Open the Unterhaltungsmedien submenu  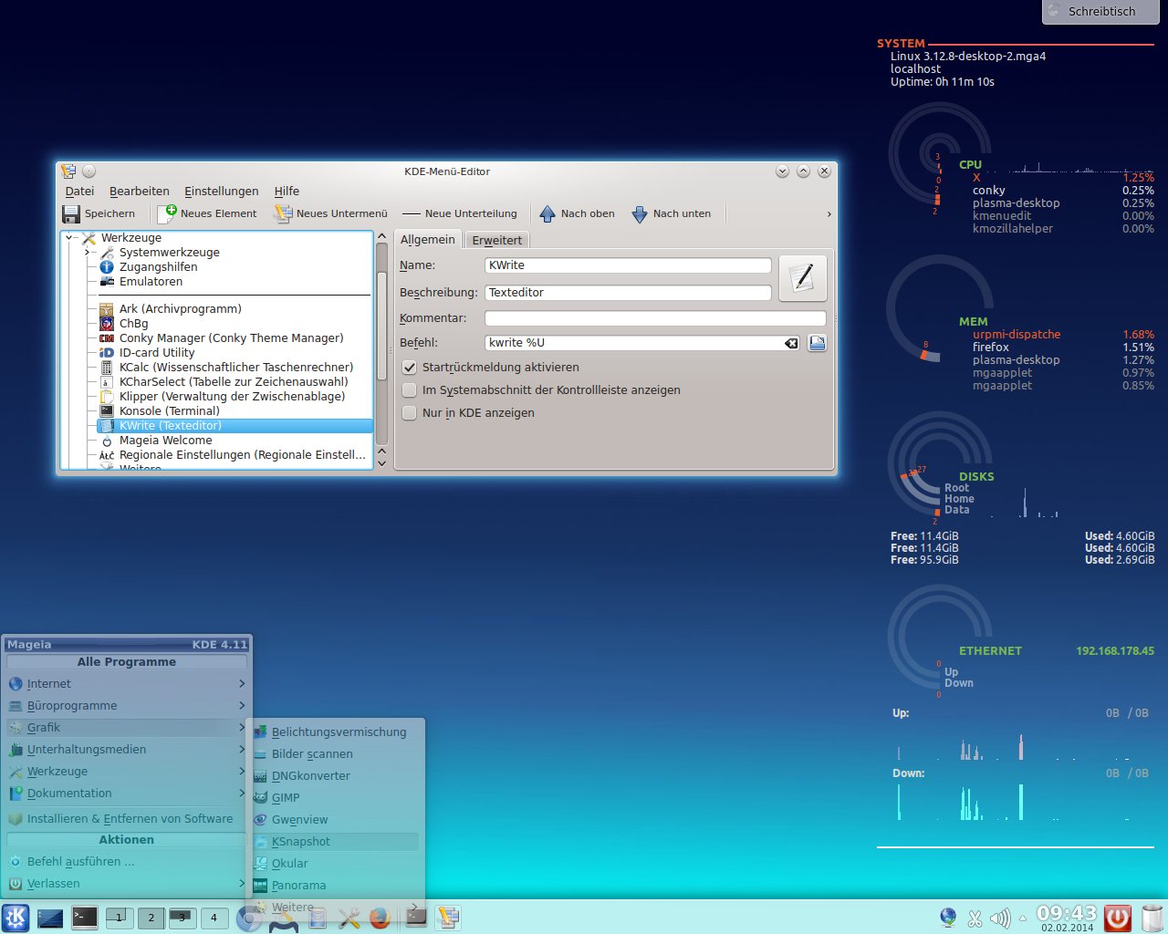126,750
